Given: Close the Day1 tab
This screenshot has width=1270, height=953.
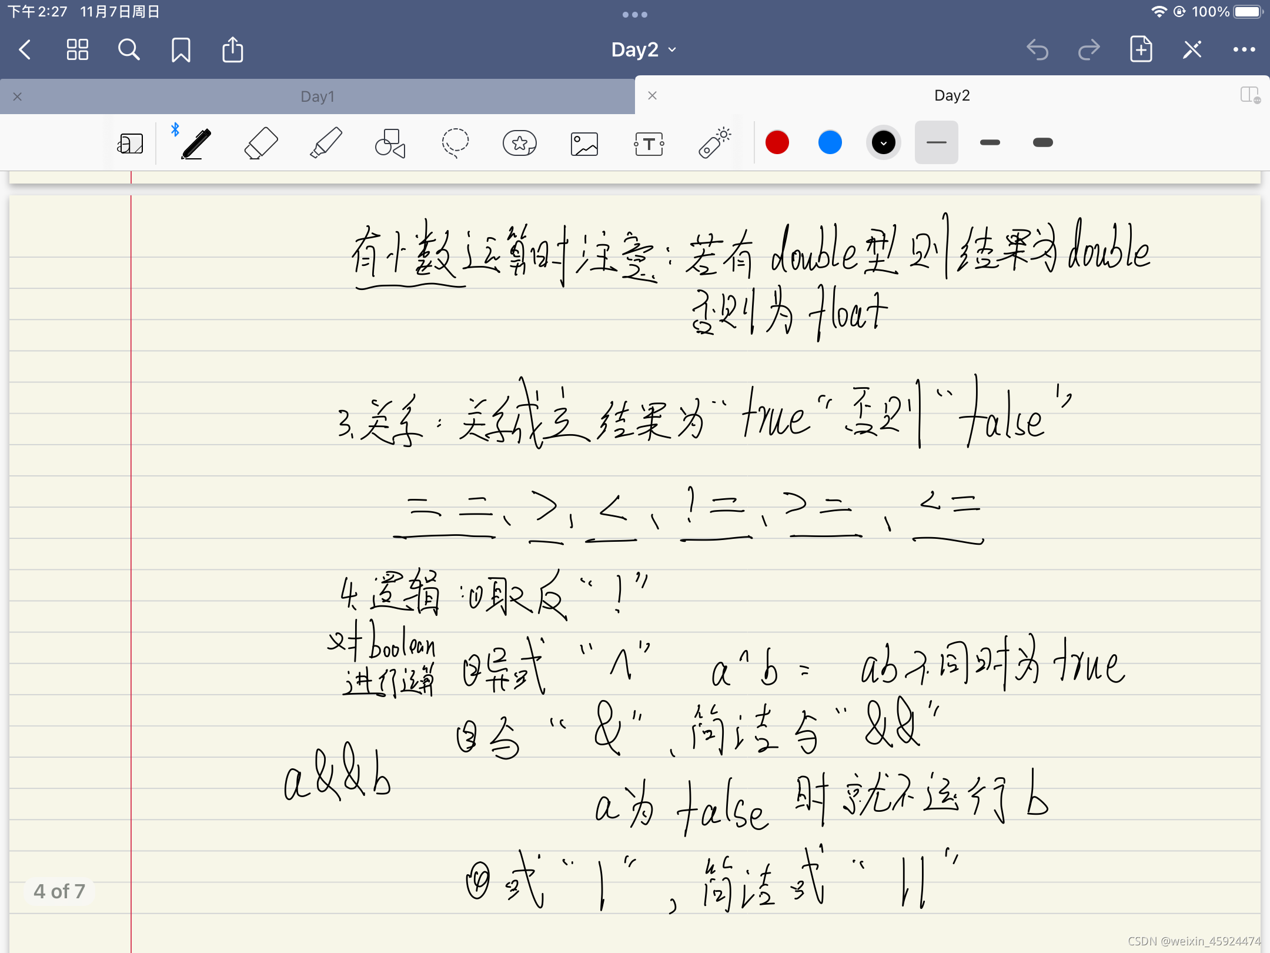Looking at the screenshot, I should pos(18,96).
